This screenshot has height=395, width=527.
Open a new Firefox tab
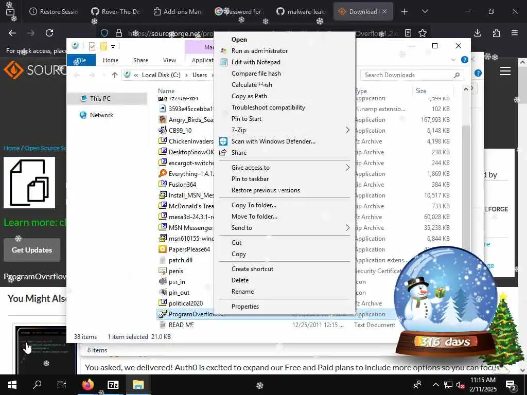(405, 12)
